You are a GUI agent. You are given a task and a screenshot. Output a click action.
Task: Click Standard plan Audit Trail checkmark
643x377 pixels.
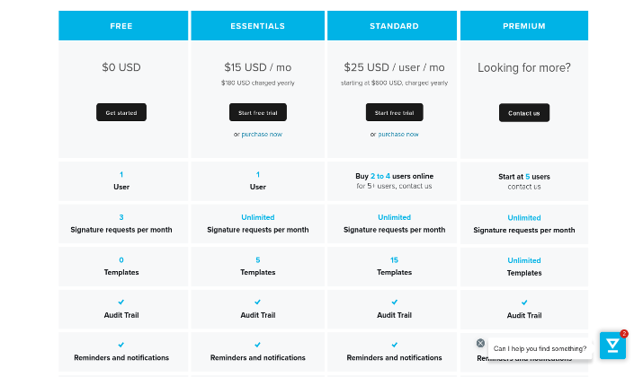click(395, 302)
